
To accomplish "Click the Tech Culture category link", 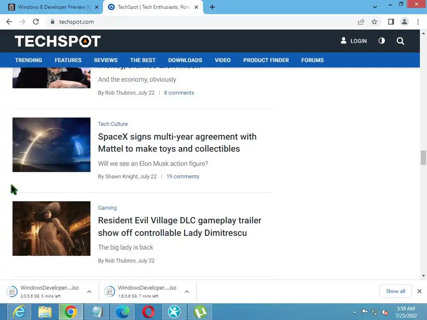I will (113, 124).
